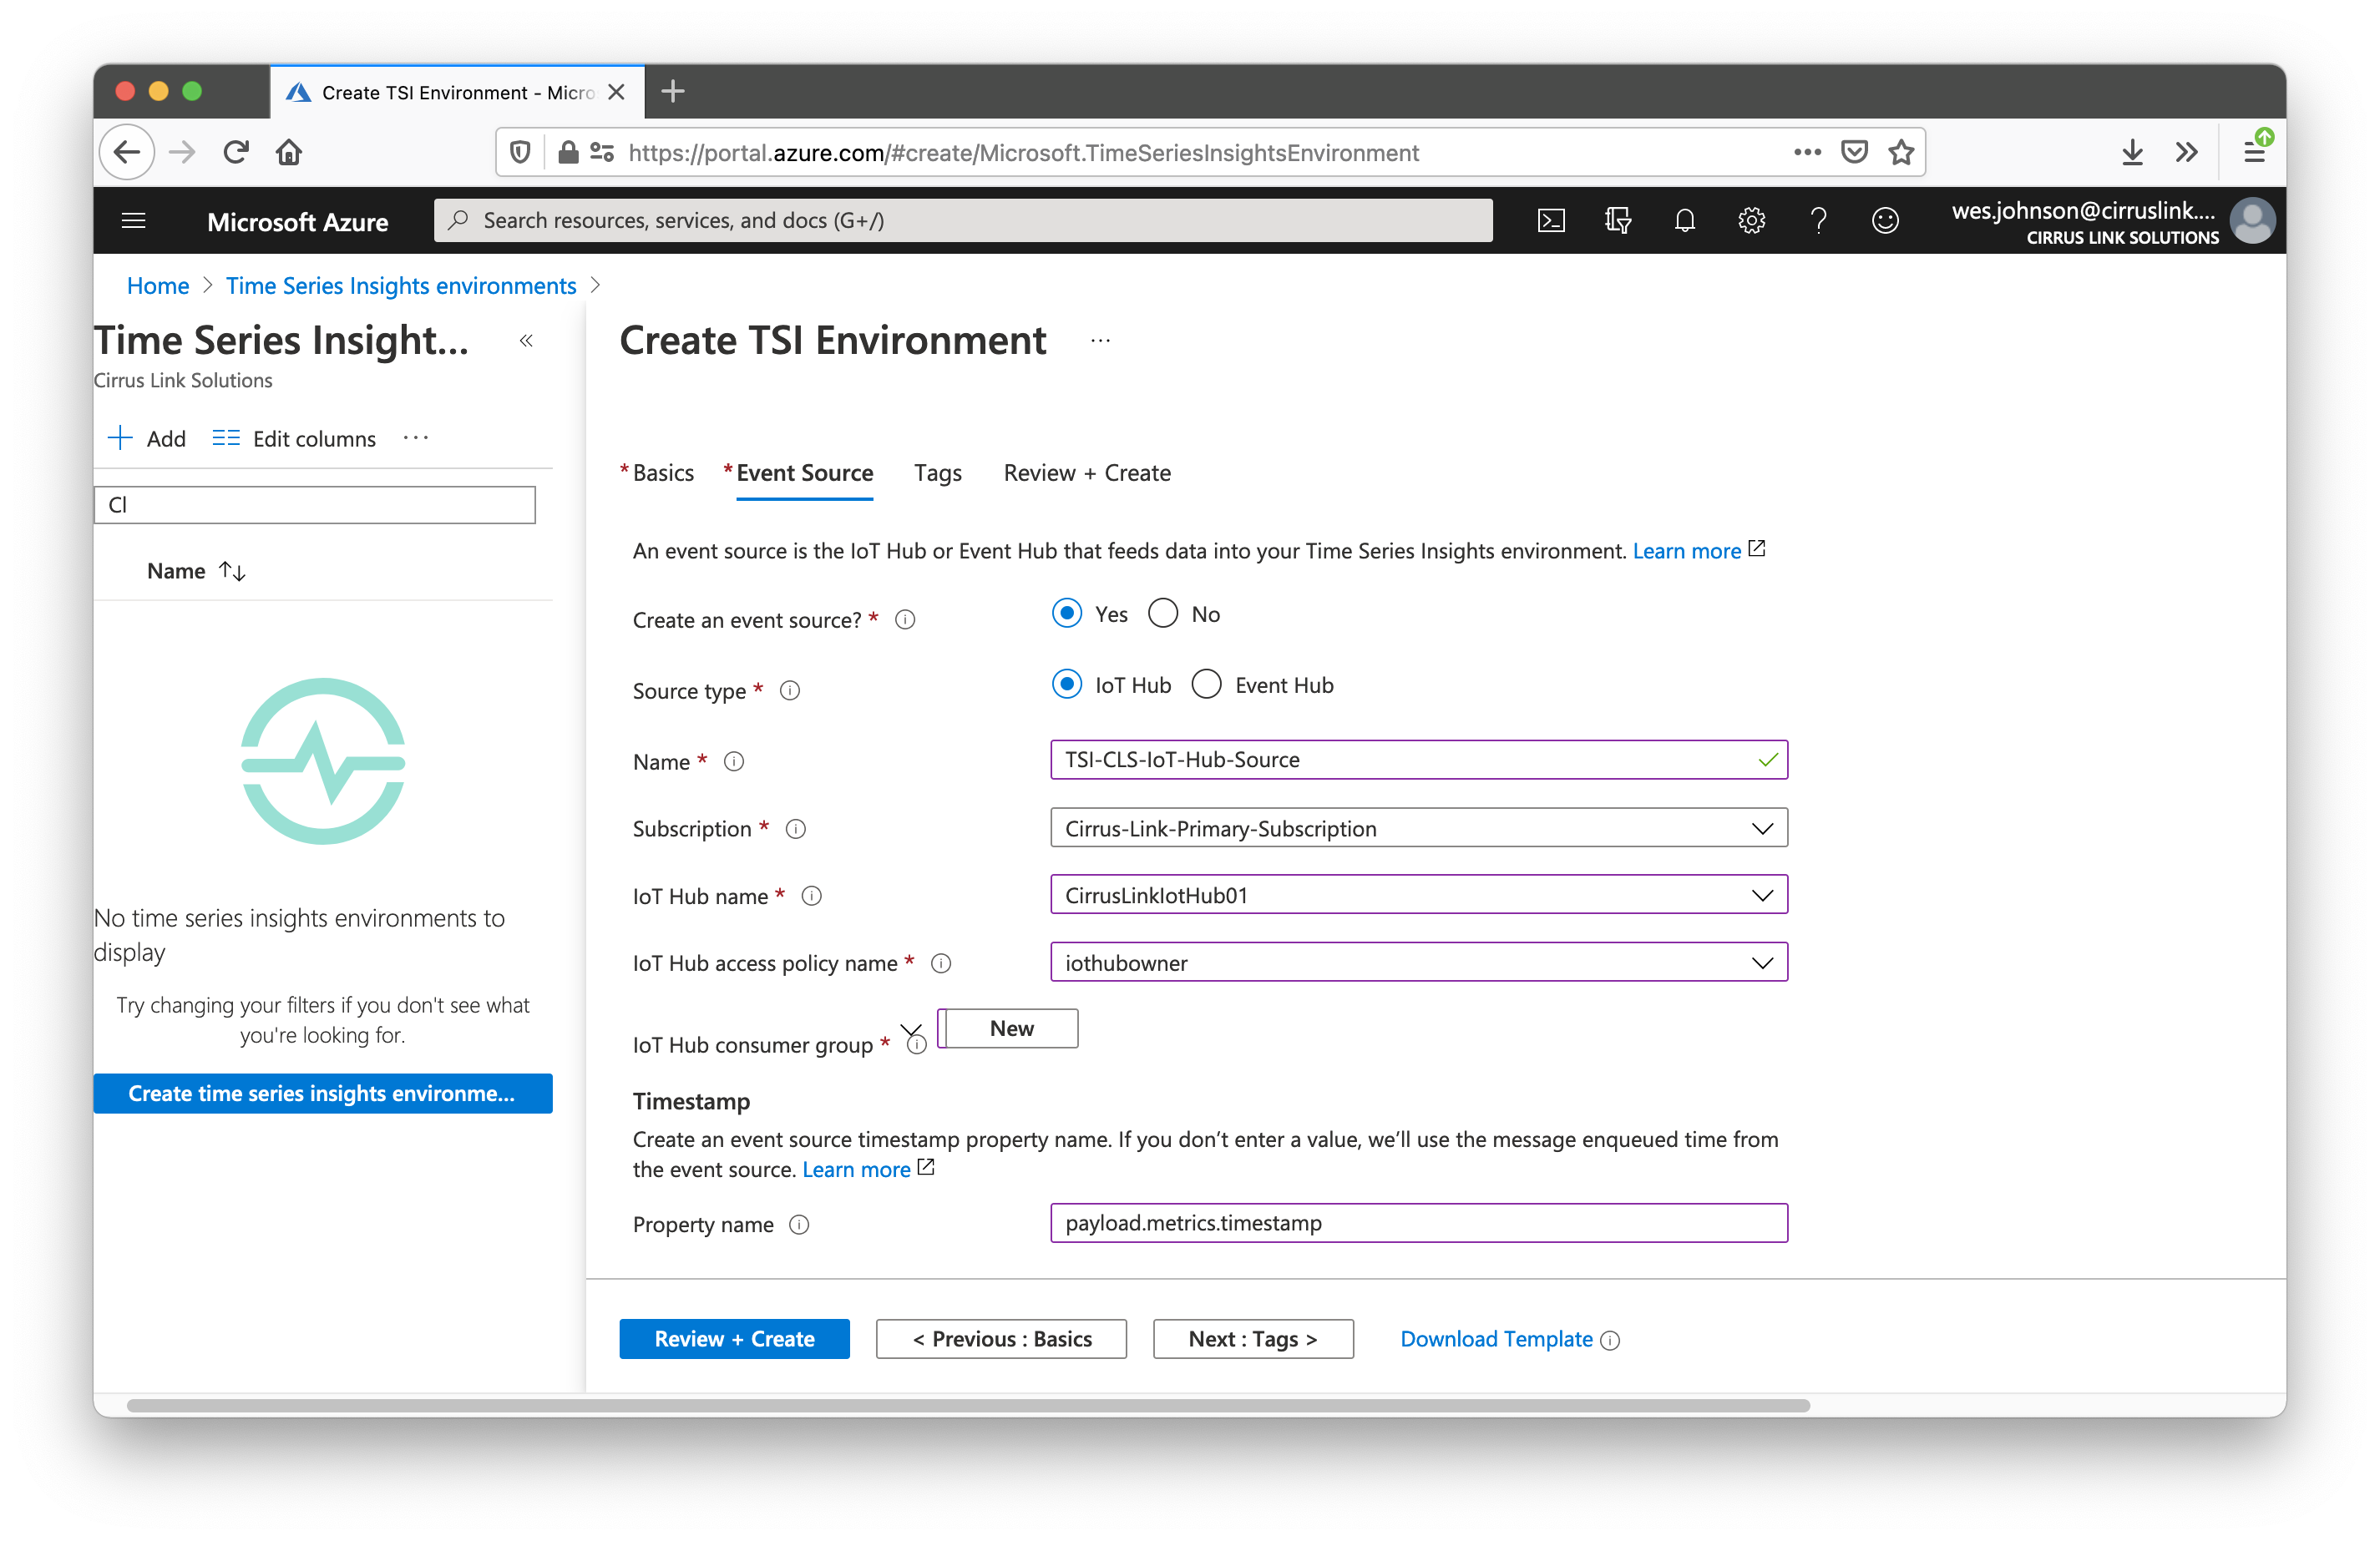Click the blue Review + Create button
The height and width of the screenshot is (1541, 2380).
734,1339
